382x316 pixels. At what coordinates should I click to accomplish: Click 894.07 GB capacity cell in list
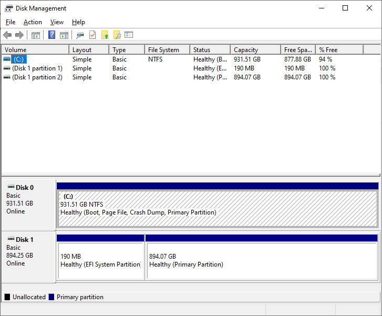247,77
